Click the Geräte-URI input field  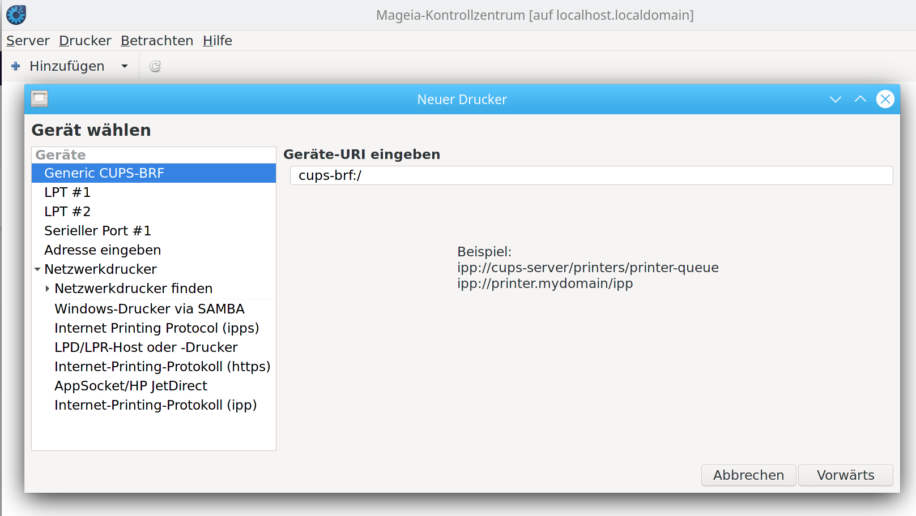pyautogui.click(x=591, y=175)
